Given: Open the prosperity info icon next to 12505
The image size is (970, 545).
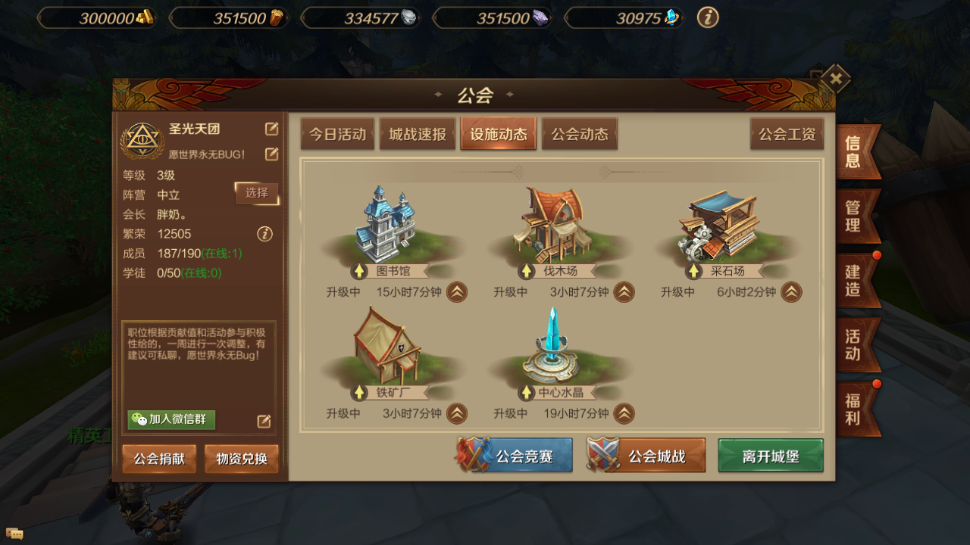Looking at the screenshot, I should (264, 234).
